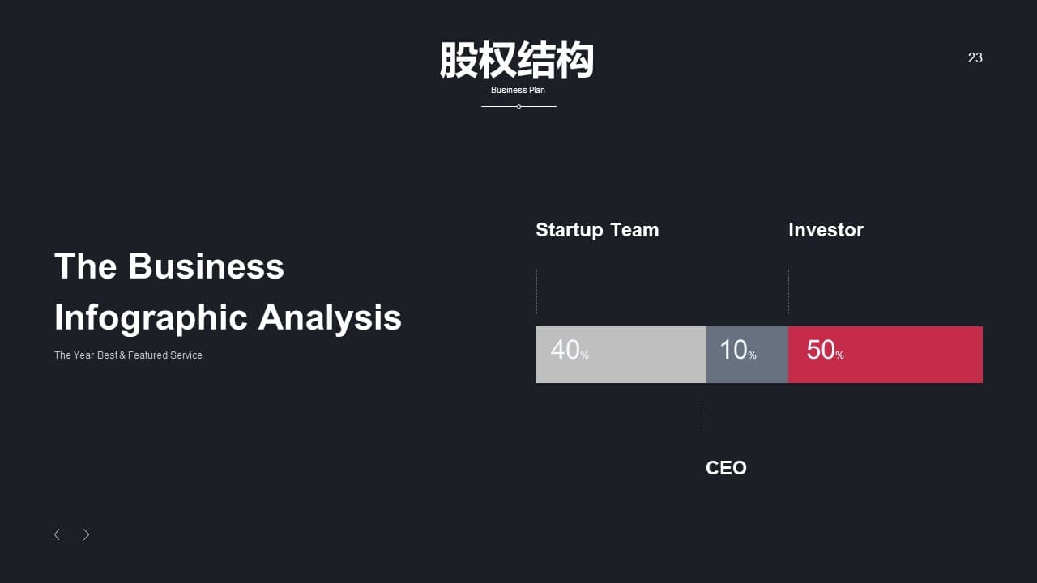Select The Business heading line

169,266
